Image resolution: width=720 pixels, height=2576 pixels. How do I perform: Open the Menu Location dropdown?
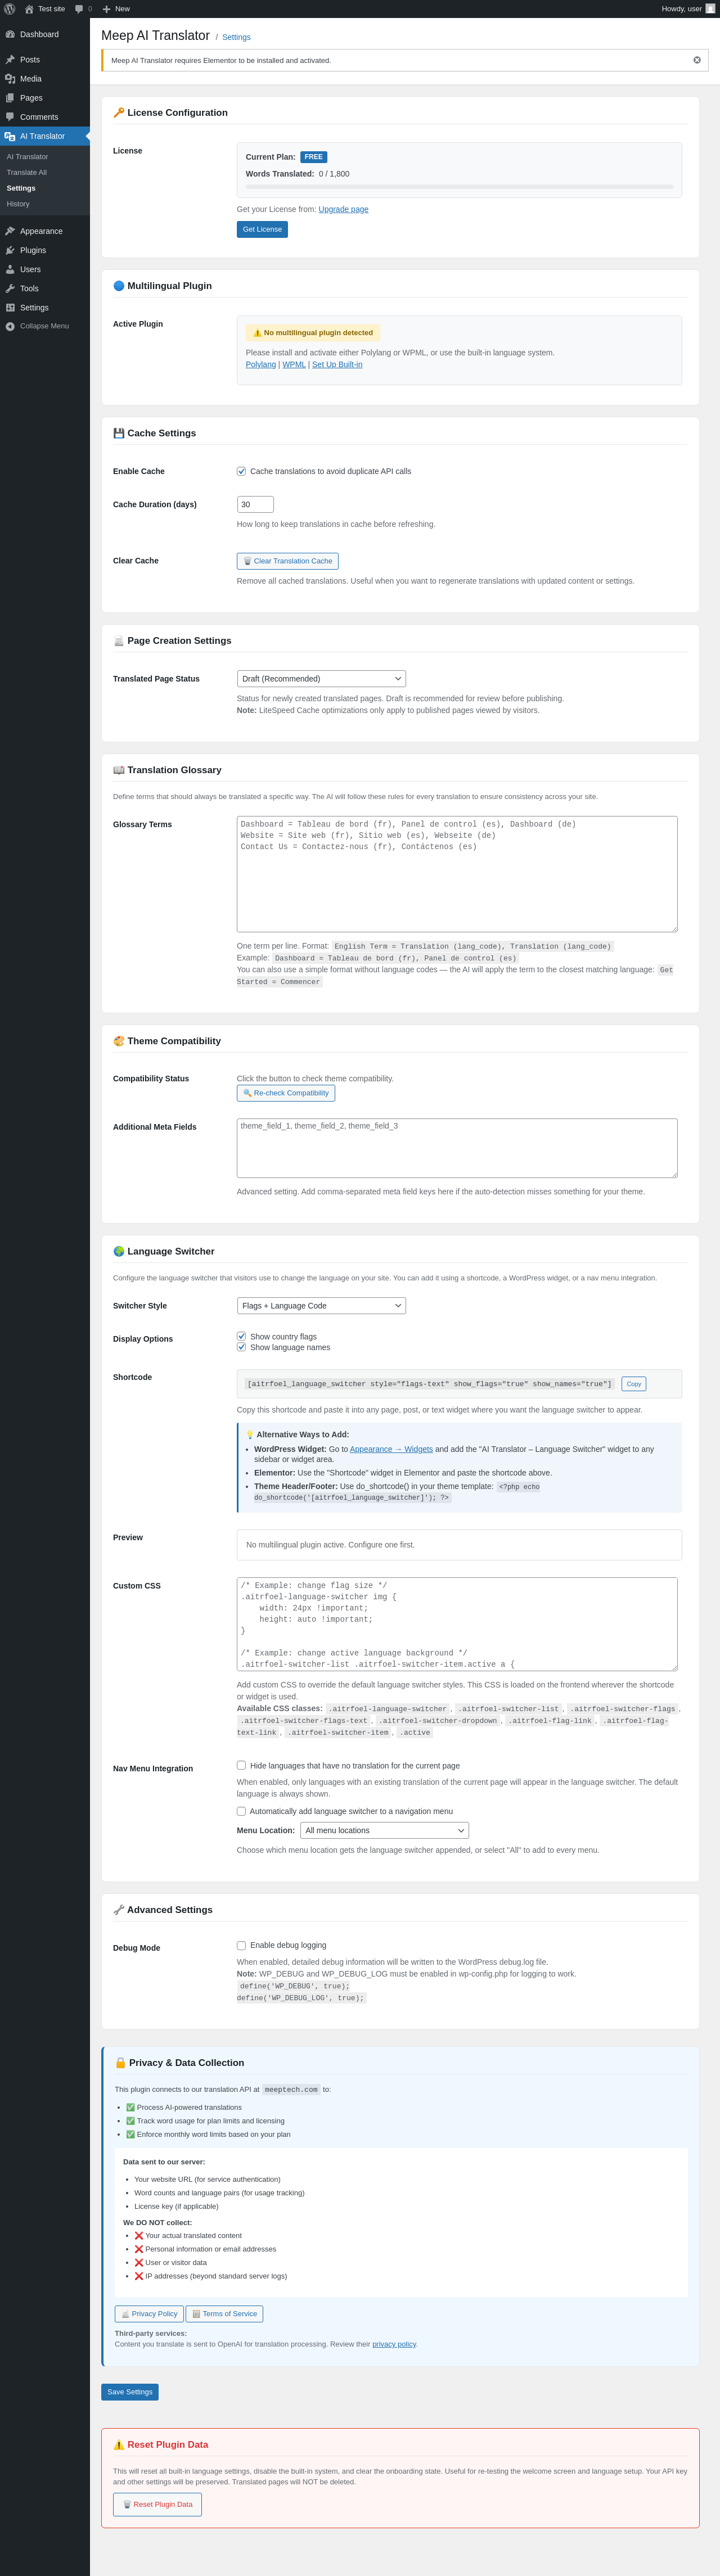384,1830
